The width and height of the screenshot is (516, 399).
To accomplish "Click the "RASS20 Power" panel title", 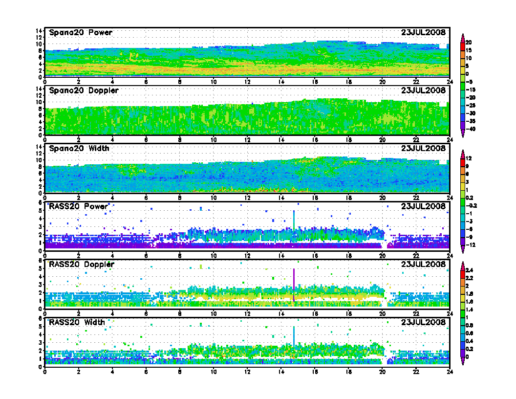I will pos(78,206).
